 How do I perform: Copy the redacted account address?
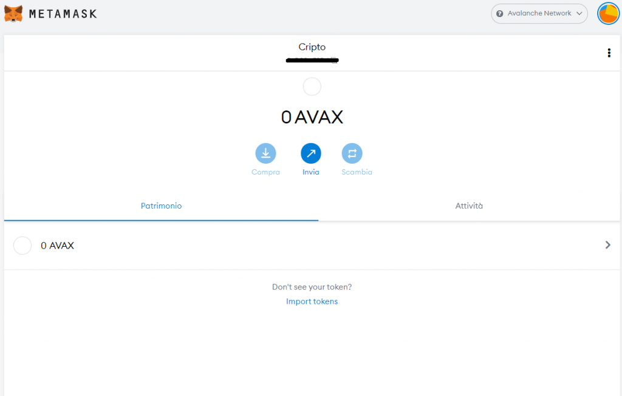tap(312, 60)
